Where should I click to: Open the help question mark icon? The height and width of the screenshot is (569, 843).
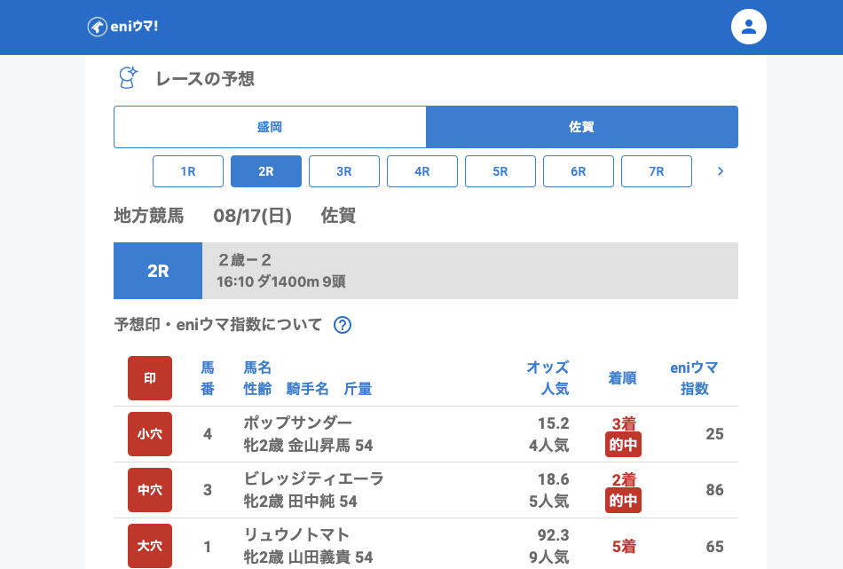coord(343,325)
